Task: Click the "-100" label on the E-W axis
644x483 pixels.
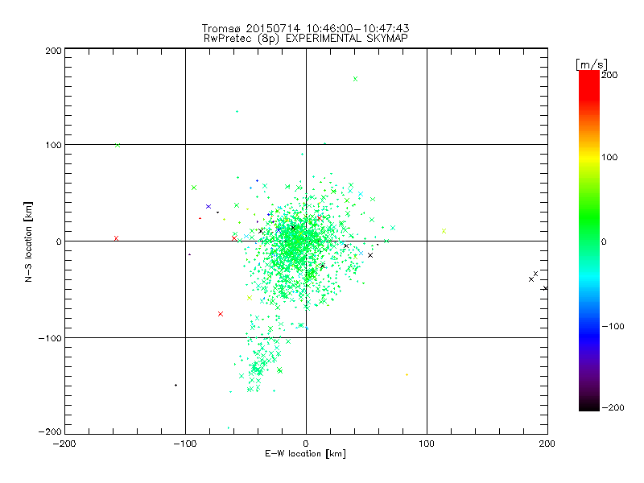Action: 185,444
